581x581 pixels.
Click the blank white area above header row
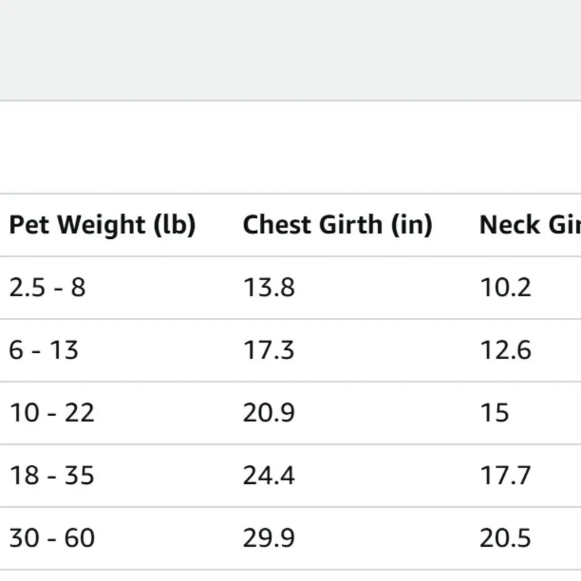(290, 147)
